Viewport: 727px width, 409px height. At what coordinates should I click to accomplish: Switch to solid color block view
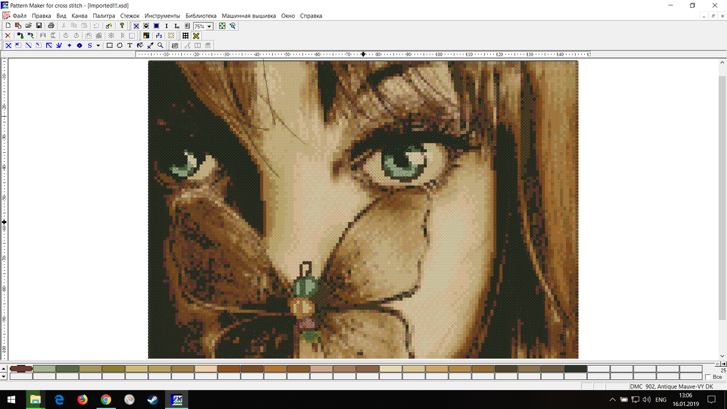156,26
